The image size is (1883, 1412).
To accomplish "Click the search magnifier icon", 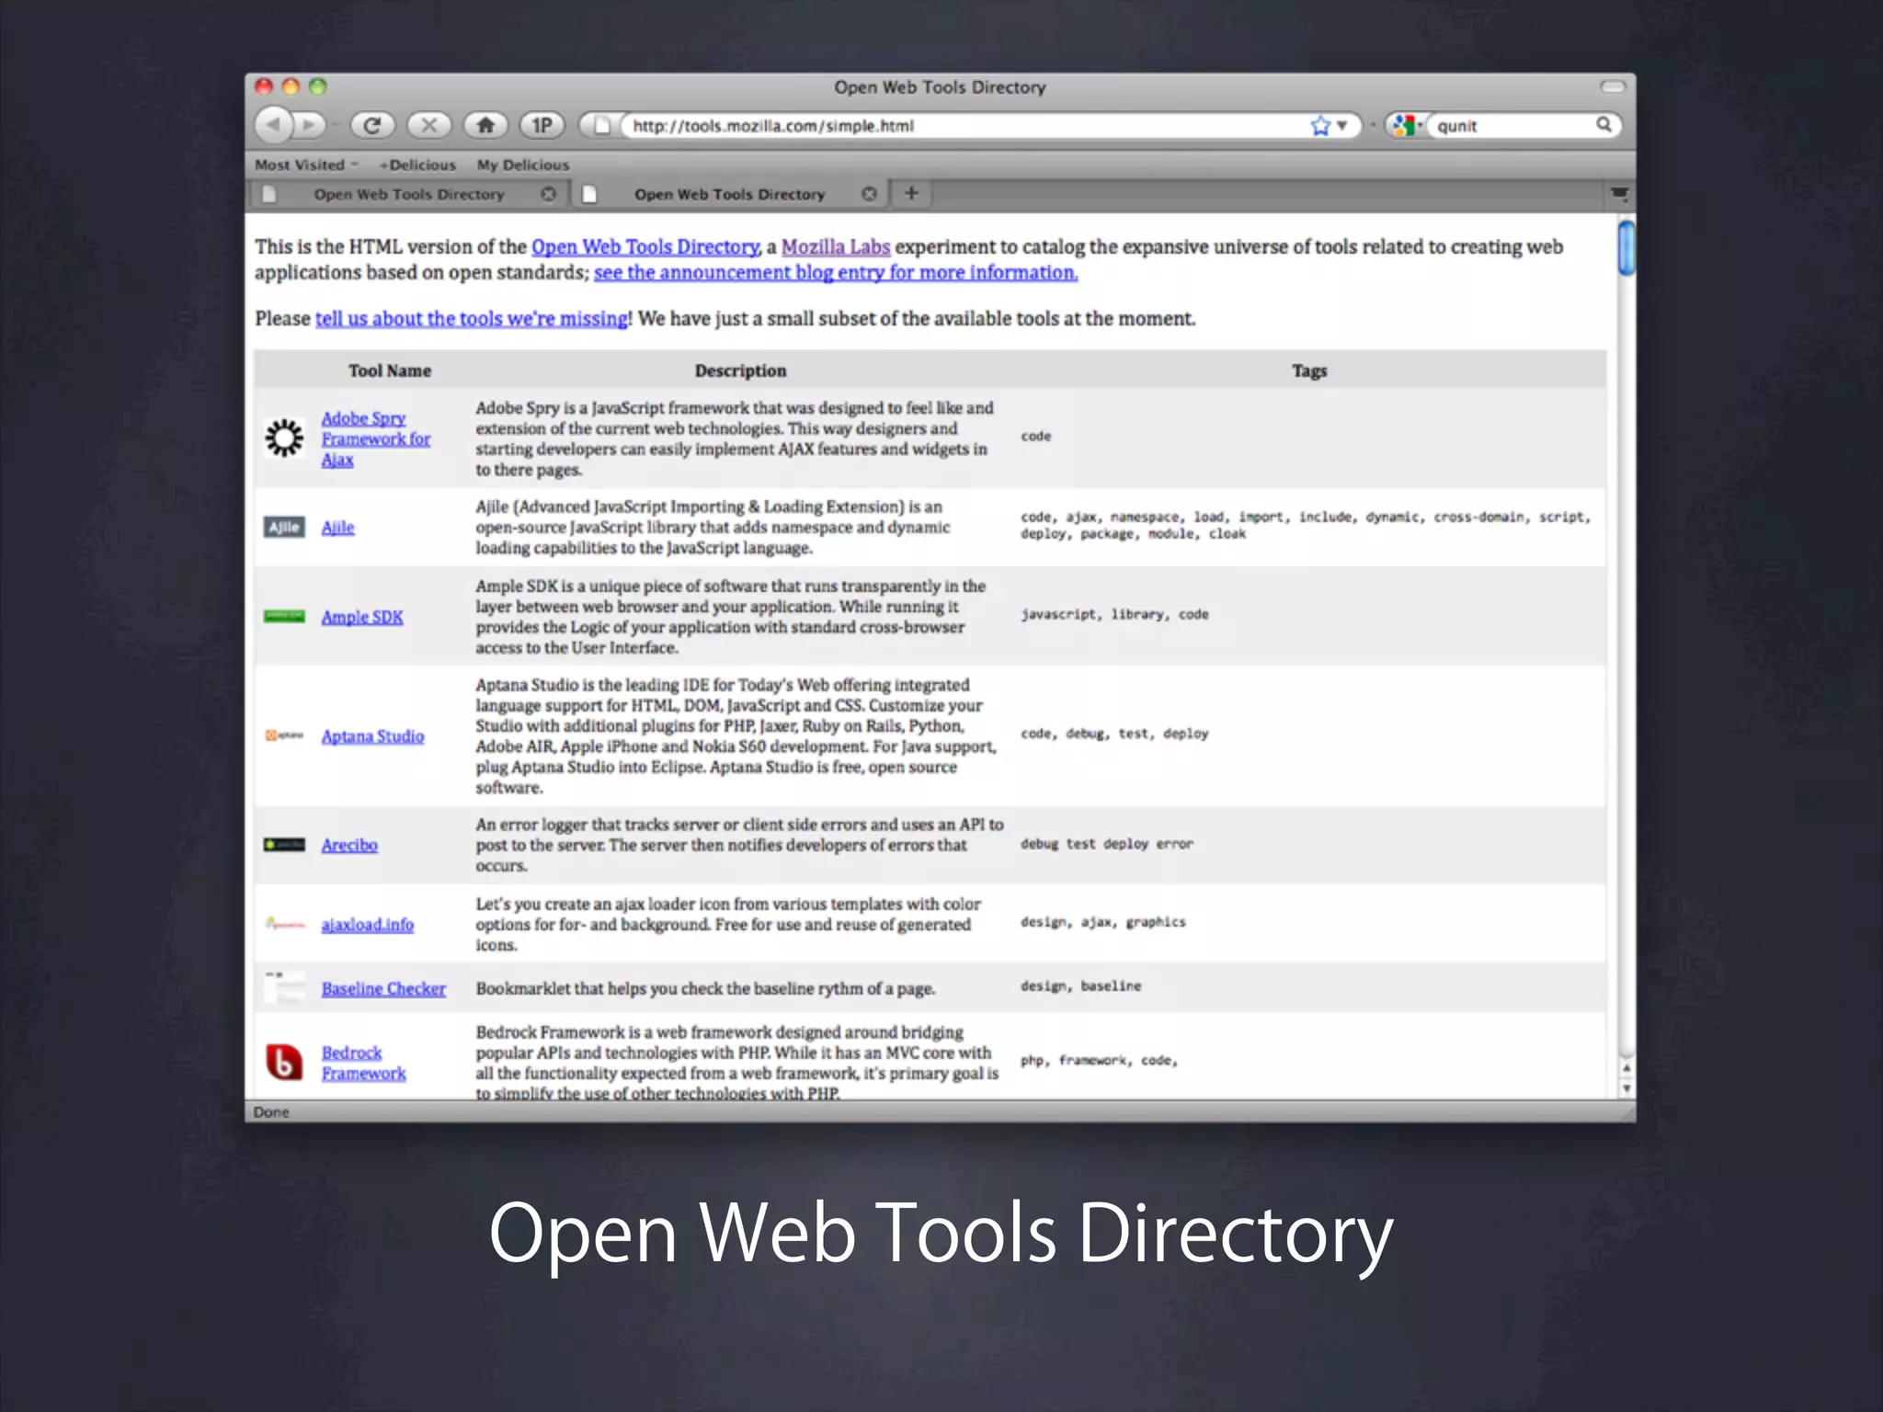I will pyautogui.click(x=1603, y=124).
